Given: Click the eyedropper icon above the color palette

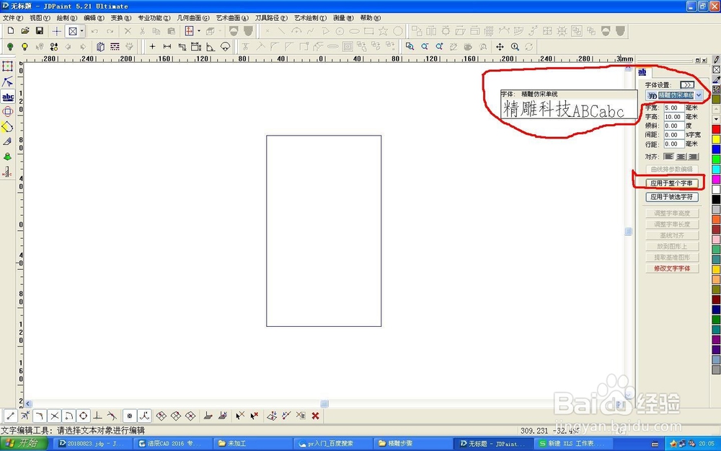Looking at the screenshot, I should [x=717, y=79].
